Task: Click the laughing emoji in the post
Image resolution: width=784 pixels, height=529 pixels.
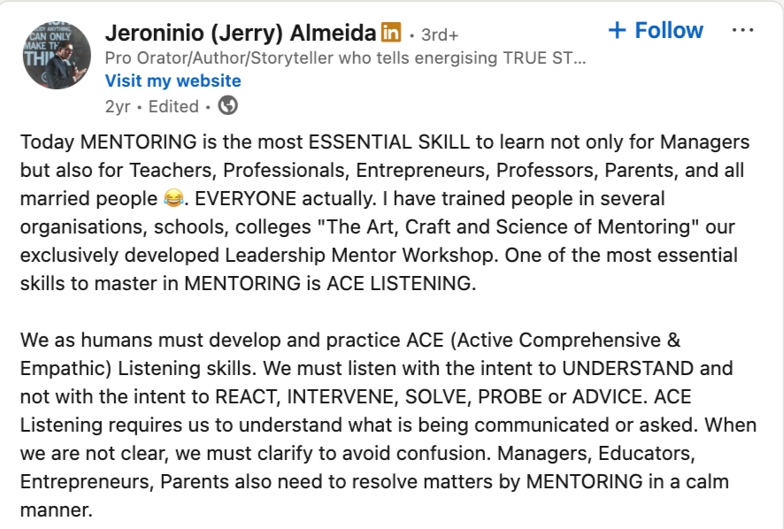Action: click(173, 199)
